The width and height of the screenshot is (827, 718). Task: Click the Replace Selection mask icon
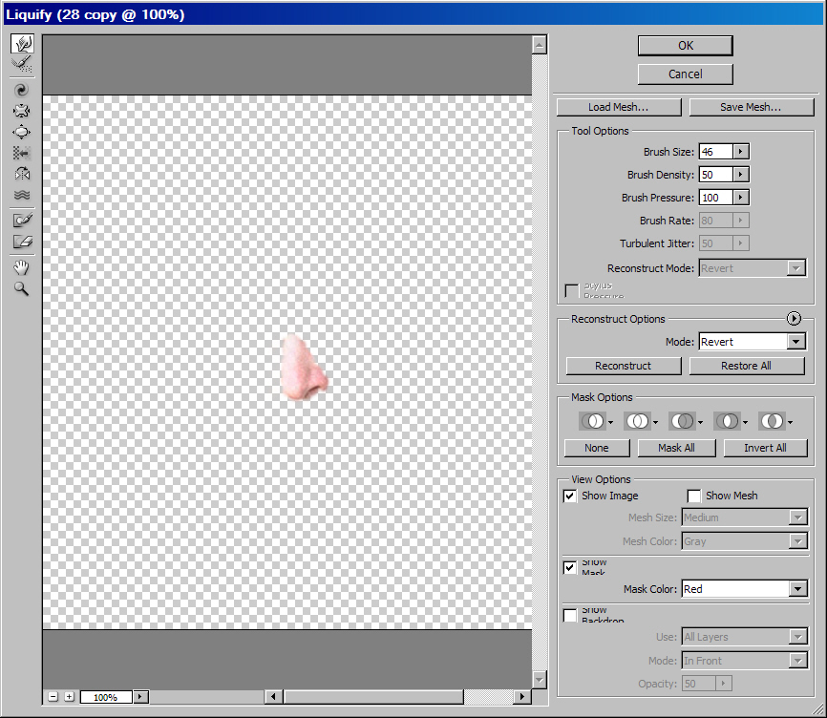click(593, 421)
